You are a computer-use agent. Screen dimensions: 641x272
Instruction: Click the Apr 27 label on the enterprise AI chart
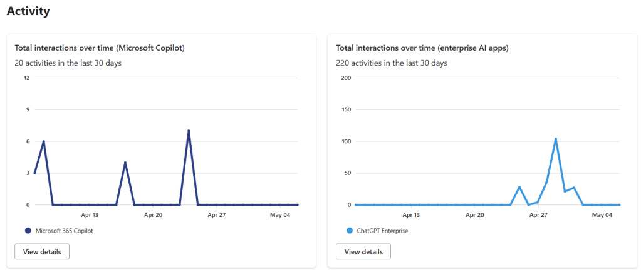tap(538, 215)
